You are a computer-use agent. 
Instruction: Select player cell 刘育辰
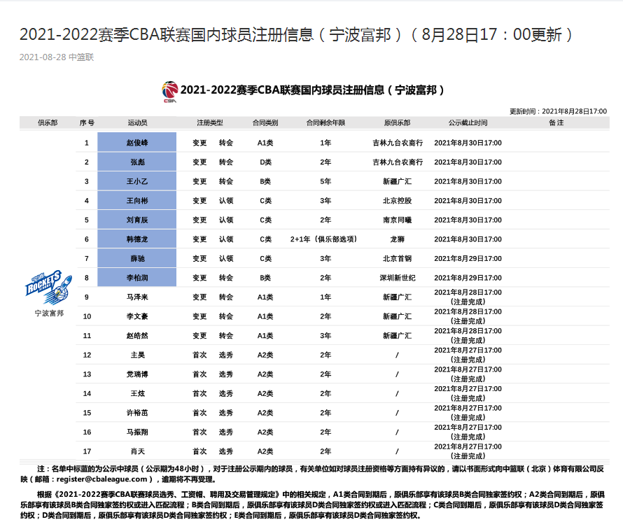[x=137, y=220]
